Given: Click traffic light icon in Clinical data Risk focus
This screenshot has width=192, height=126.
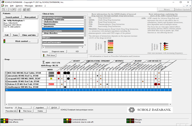Looking at the screenshot, I should click(x=44, y=55).
